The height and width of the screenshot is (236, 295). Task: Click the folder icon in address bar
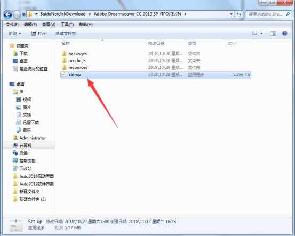(30, 14)
